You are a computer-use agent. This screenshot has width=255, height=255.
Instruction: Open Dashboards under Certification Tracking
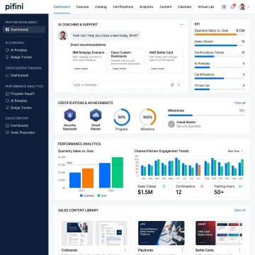17,75
